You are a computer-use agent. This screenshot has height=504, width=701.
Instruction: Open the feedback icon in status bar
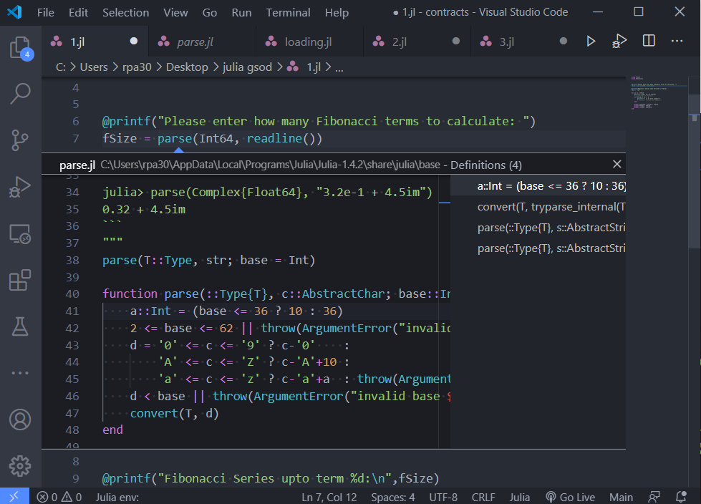[x=654, y=497]
